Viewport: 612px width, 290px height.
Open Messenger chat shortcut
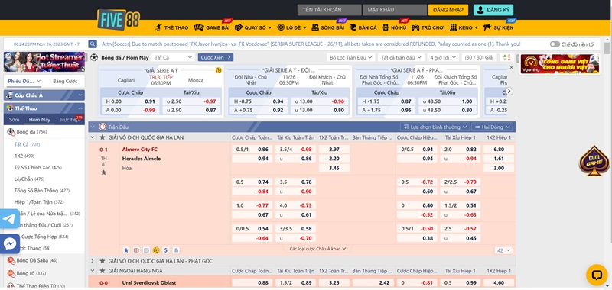(9, 244)
